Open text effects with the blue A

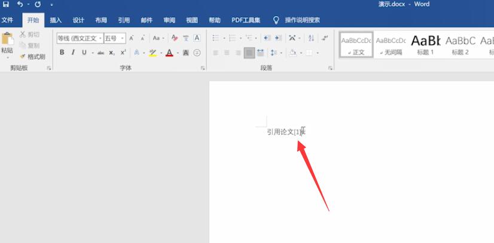(137, 53)
